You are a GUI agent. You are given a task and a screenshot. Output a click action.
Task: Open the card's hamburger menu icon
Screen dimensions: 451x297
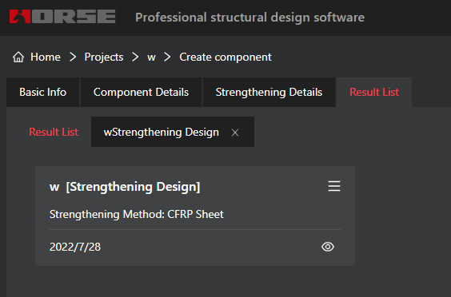point(334,186)
